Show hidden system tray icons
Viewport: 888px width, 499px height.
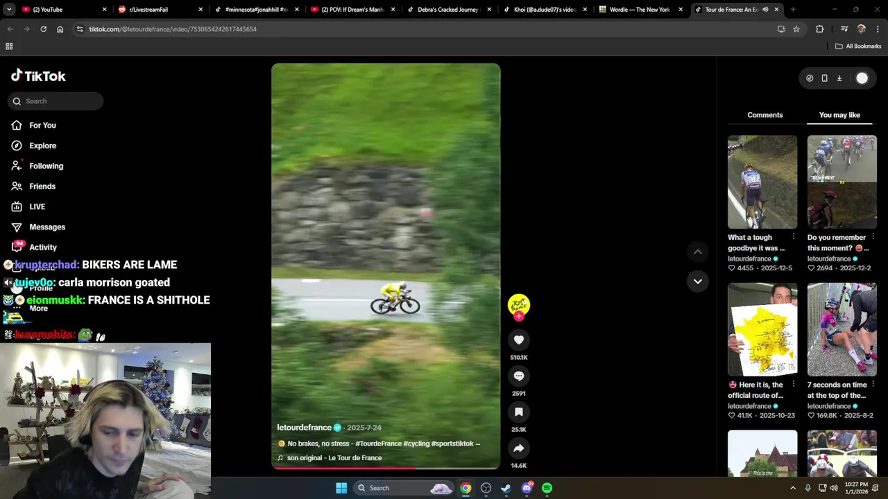click(x=793, y=488)
